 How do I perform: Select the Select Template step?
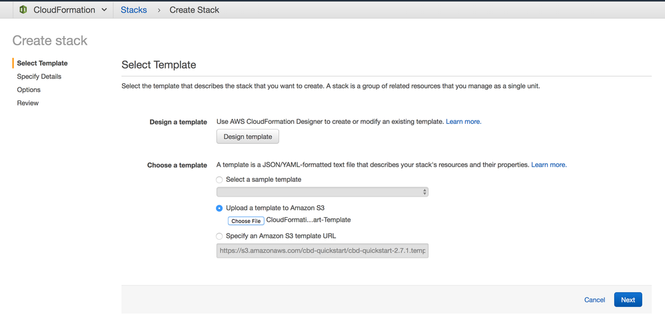[42, 63]
